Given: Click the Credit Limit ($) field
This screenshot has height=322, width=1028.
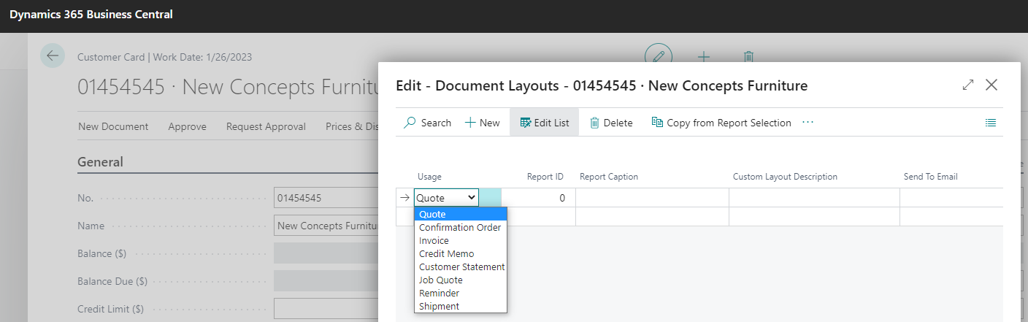Looking at the screenshot, I should coord(326,309).
